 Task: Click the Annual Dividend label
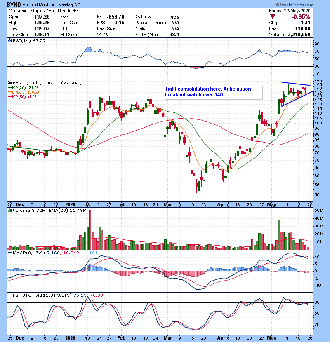point(152,23)
